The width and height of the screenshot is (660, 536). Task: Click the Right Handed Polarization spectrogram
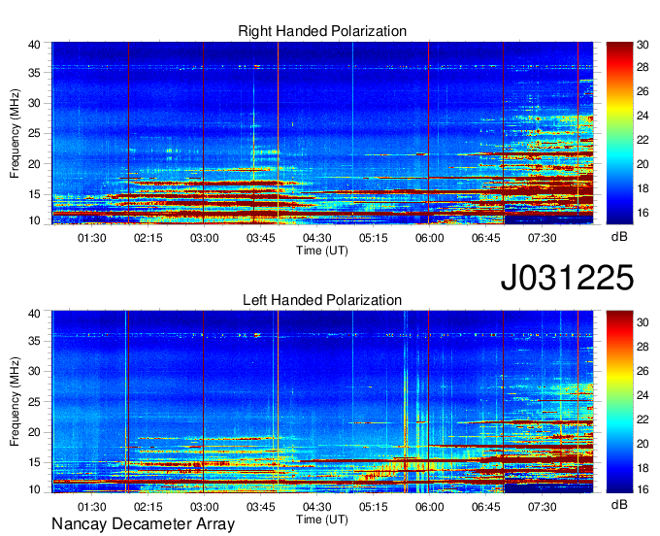coord(322,133)
